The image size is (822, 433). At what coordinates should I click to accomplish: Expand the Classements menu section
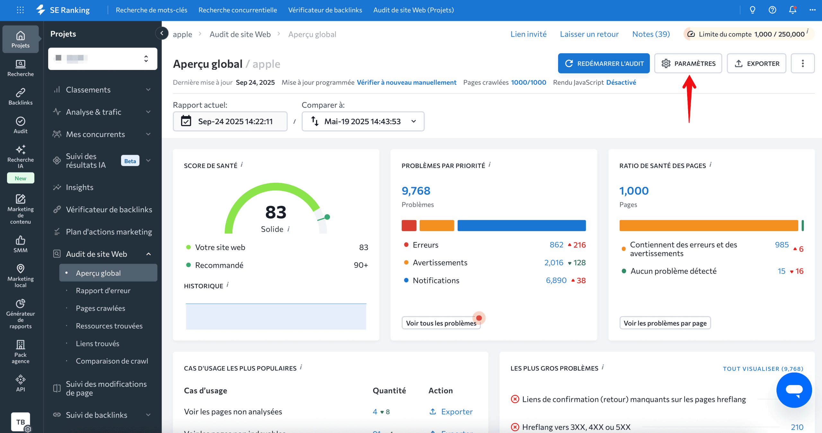pos(148,90)
